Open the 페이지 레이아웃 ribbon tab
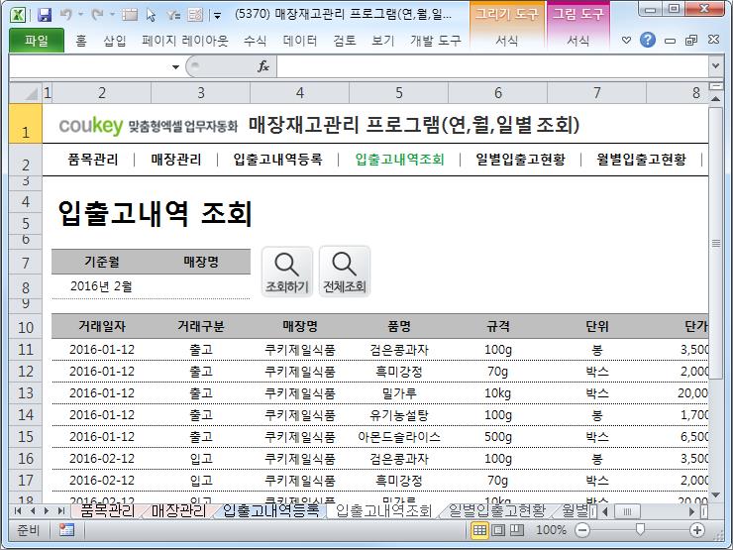This screenshot has height=550, width=733. tap(185, 41)
